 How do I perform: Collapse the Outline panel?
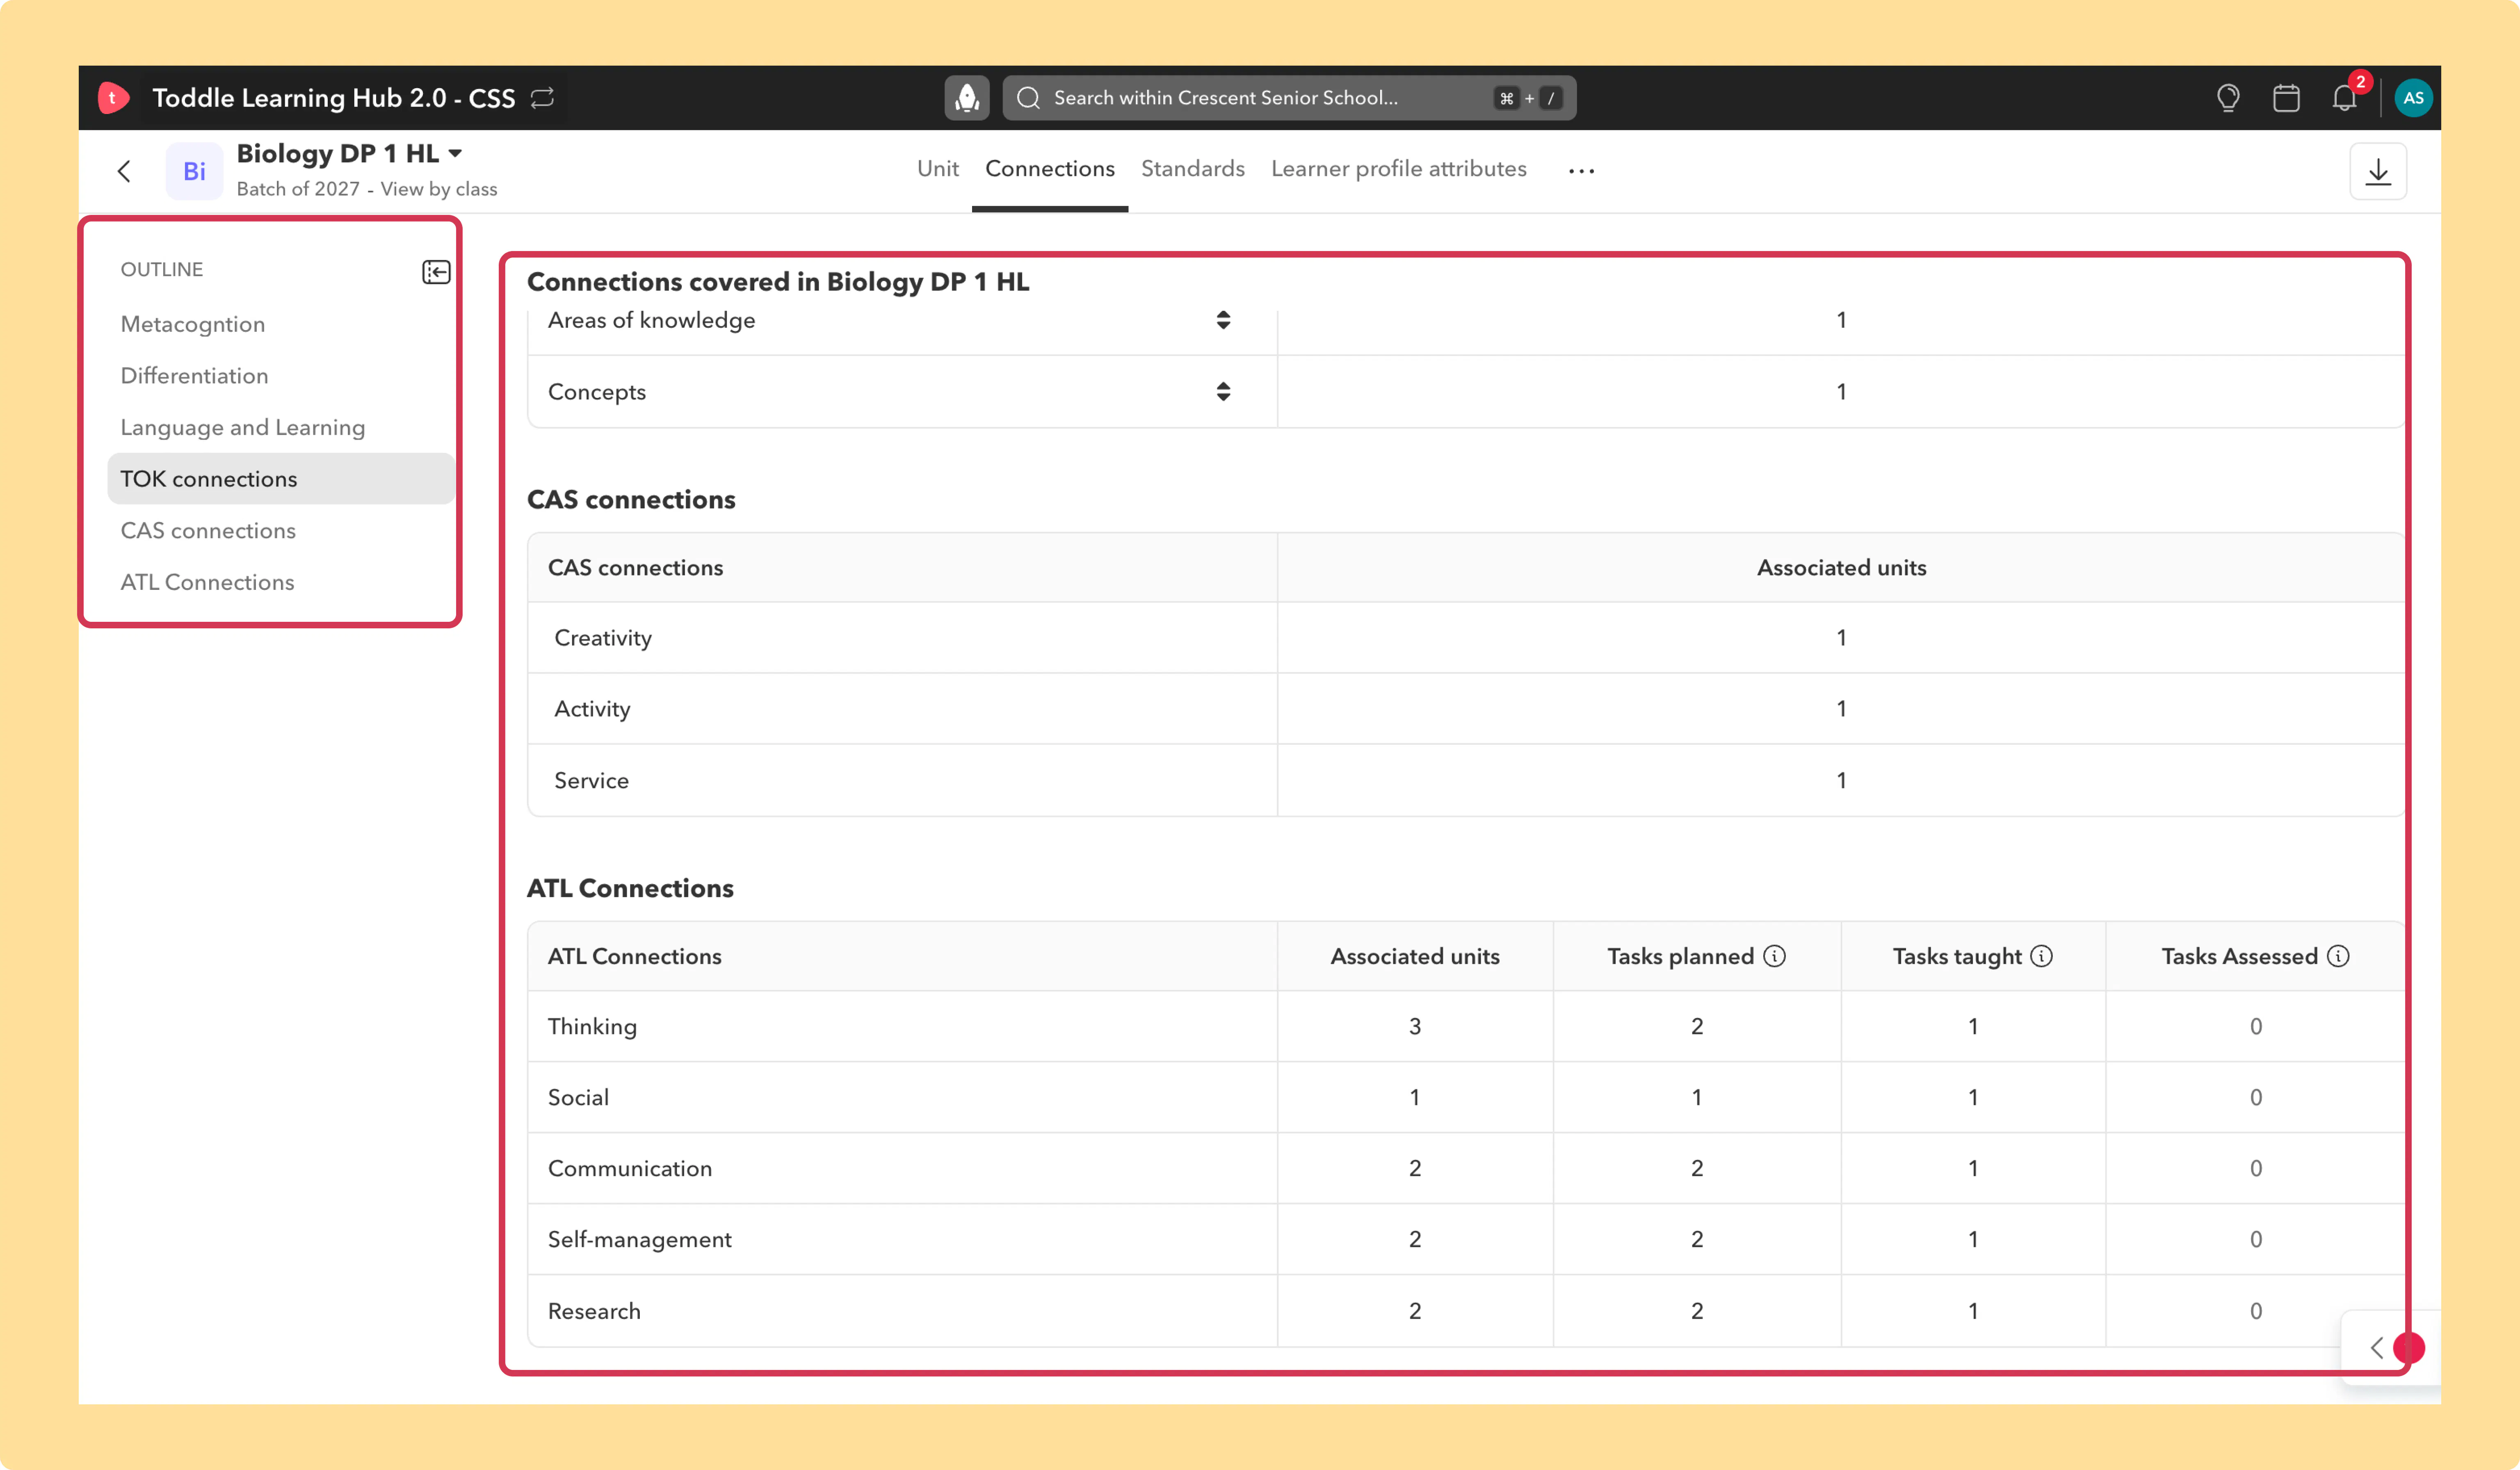436,272
